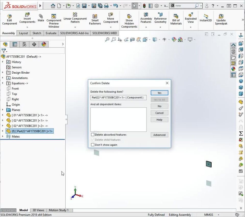The height and width of the screenshot is (217, 245).
Task: Open Insert Components tool
Action: coord(27,18)
